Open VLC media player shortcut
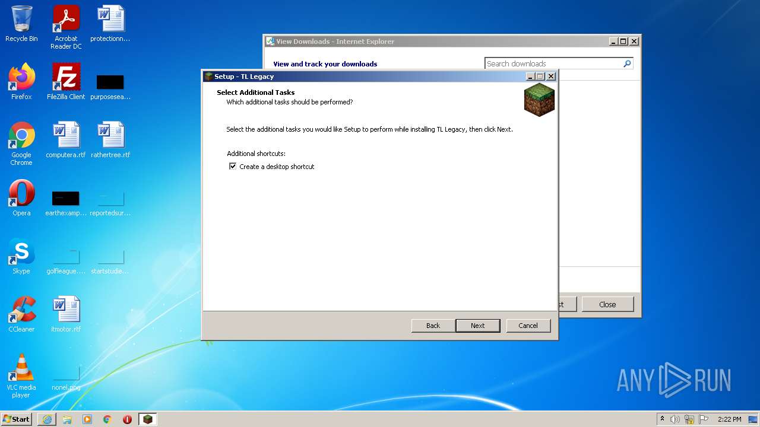The image size is (760, 427). 21,376
